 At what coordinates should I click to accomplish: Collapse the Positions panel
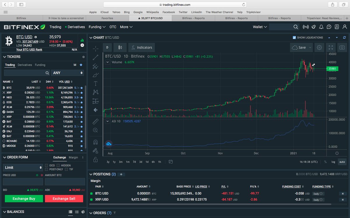pyautogui.click(x=91, y=174)
